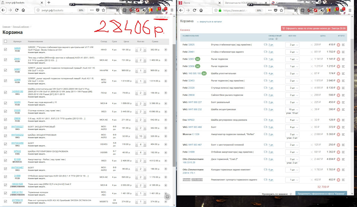Open quantity dropdown for Monroe E 1339
The width and height of the screenshot is (357, 207).
click(x=292, y=134)
